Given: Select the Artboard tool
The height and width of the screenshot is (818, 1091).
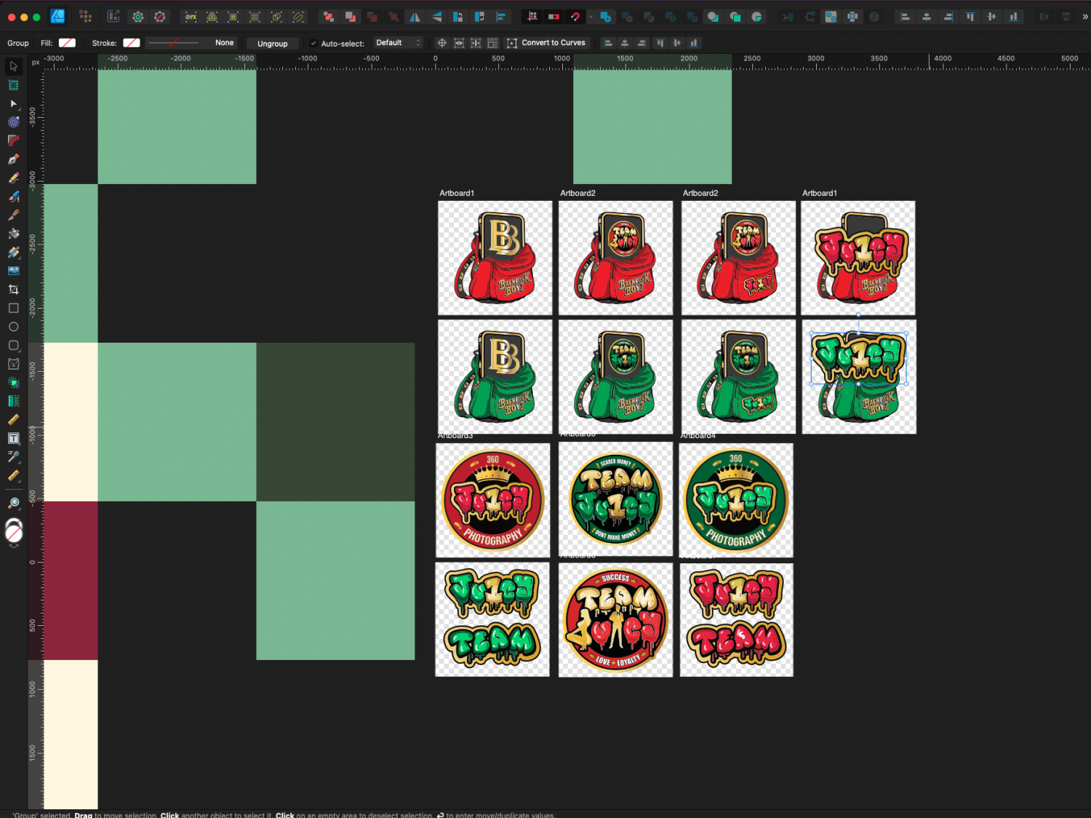Looking at the screenshot, I should (13, 85).
